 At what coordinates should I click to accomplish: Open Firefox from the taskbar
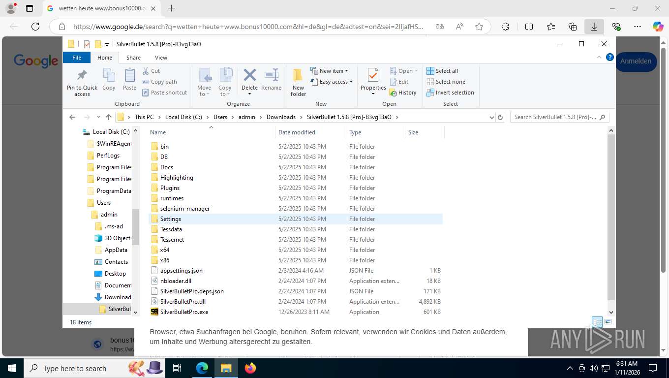click(x=250, y=368)
